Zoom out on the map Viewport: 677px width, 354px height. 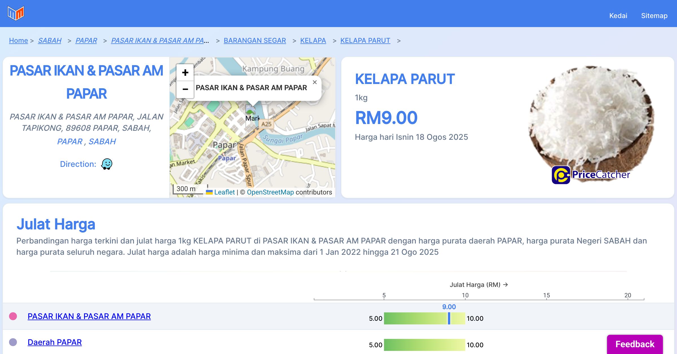[x=185, y=89]
